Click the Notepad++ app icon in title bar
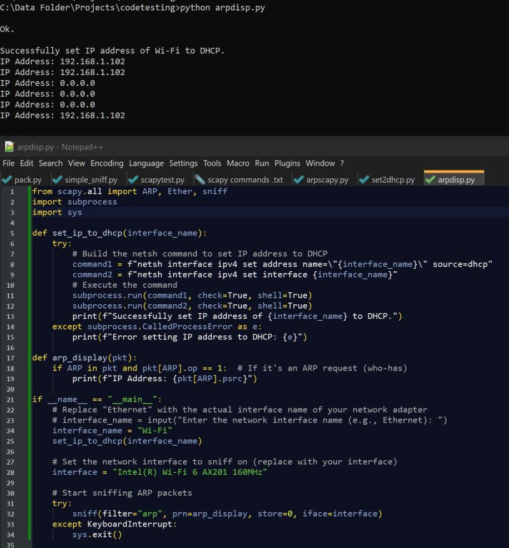 coord(9,147)
